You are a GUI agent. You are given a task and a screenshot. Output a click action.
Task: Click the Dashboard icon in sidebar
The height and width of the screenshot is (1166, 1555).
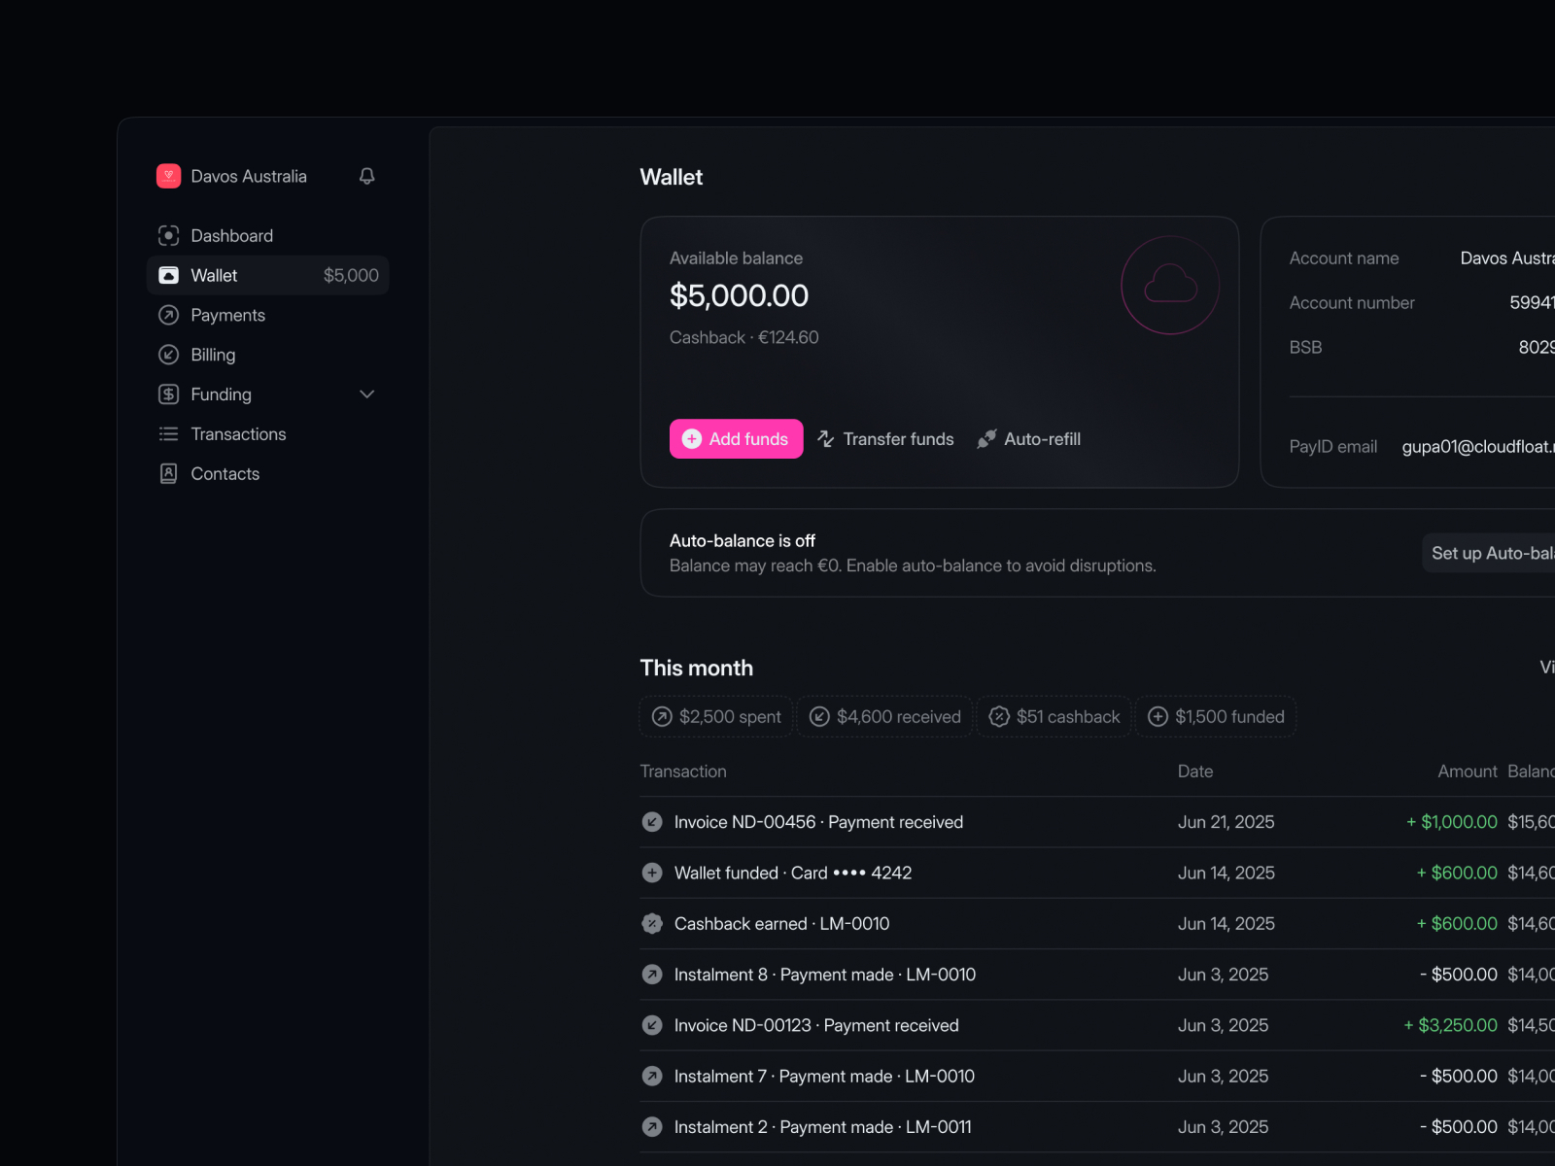click(x=168, y=236)
